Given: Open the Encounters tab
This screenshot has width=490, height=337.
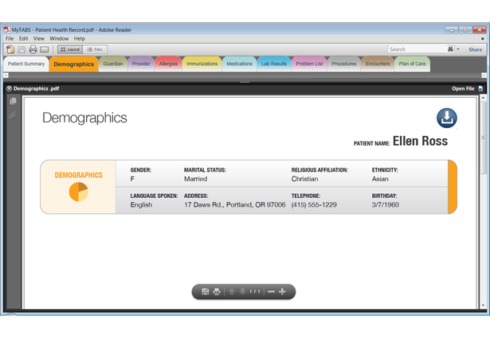Looking at the screenshot, I should tap(378, 64).
